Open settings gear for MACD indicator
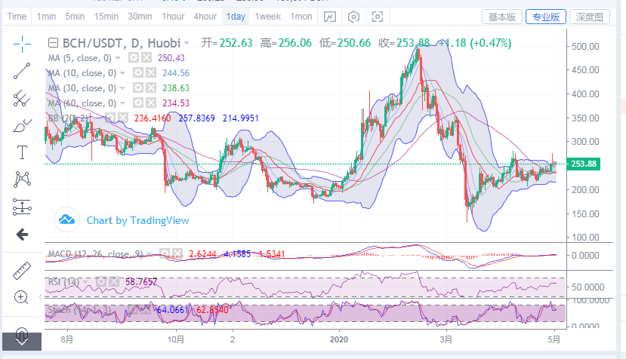This screenshot has height=359, width=626. pos(165,253)
